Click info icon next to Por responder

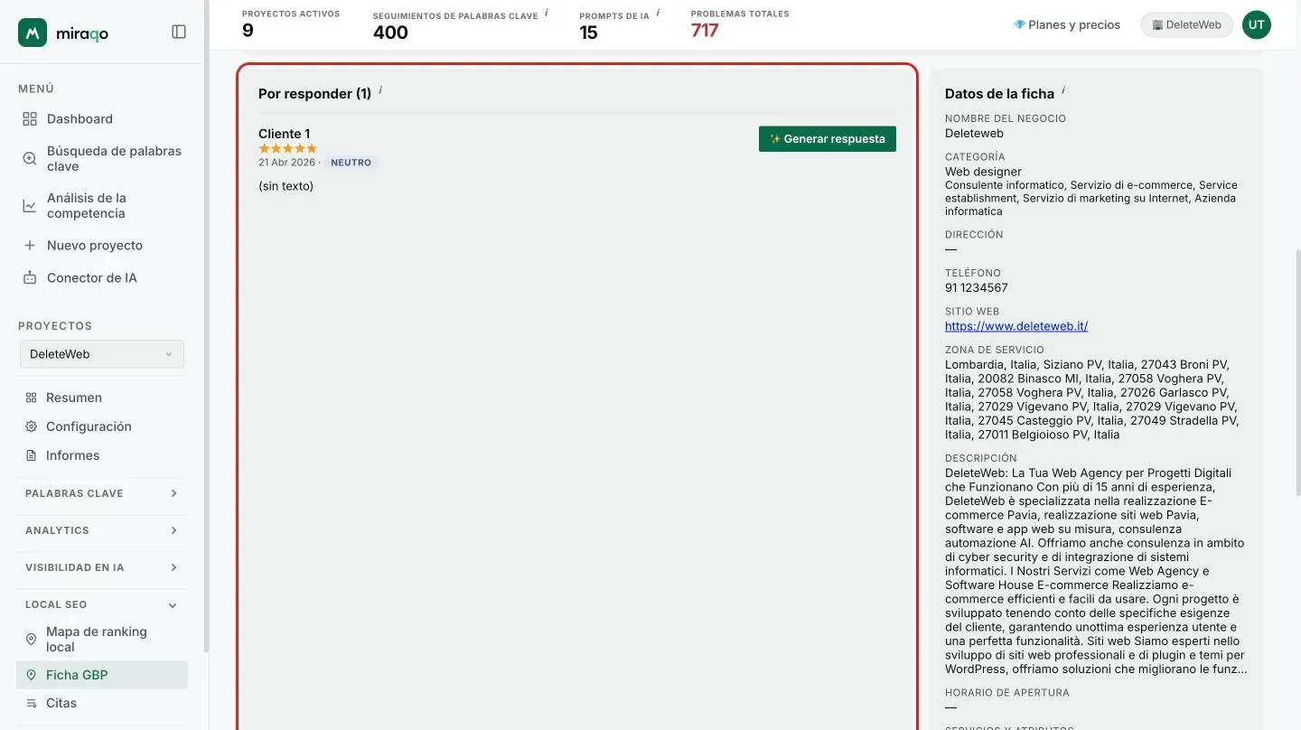(x=380, y=90)
